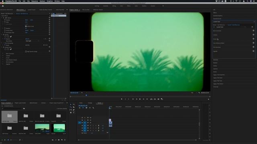Select the Slip tool

point(71,110)
